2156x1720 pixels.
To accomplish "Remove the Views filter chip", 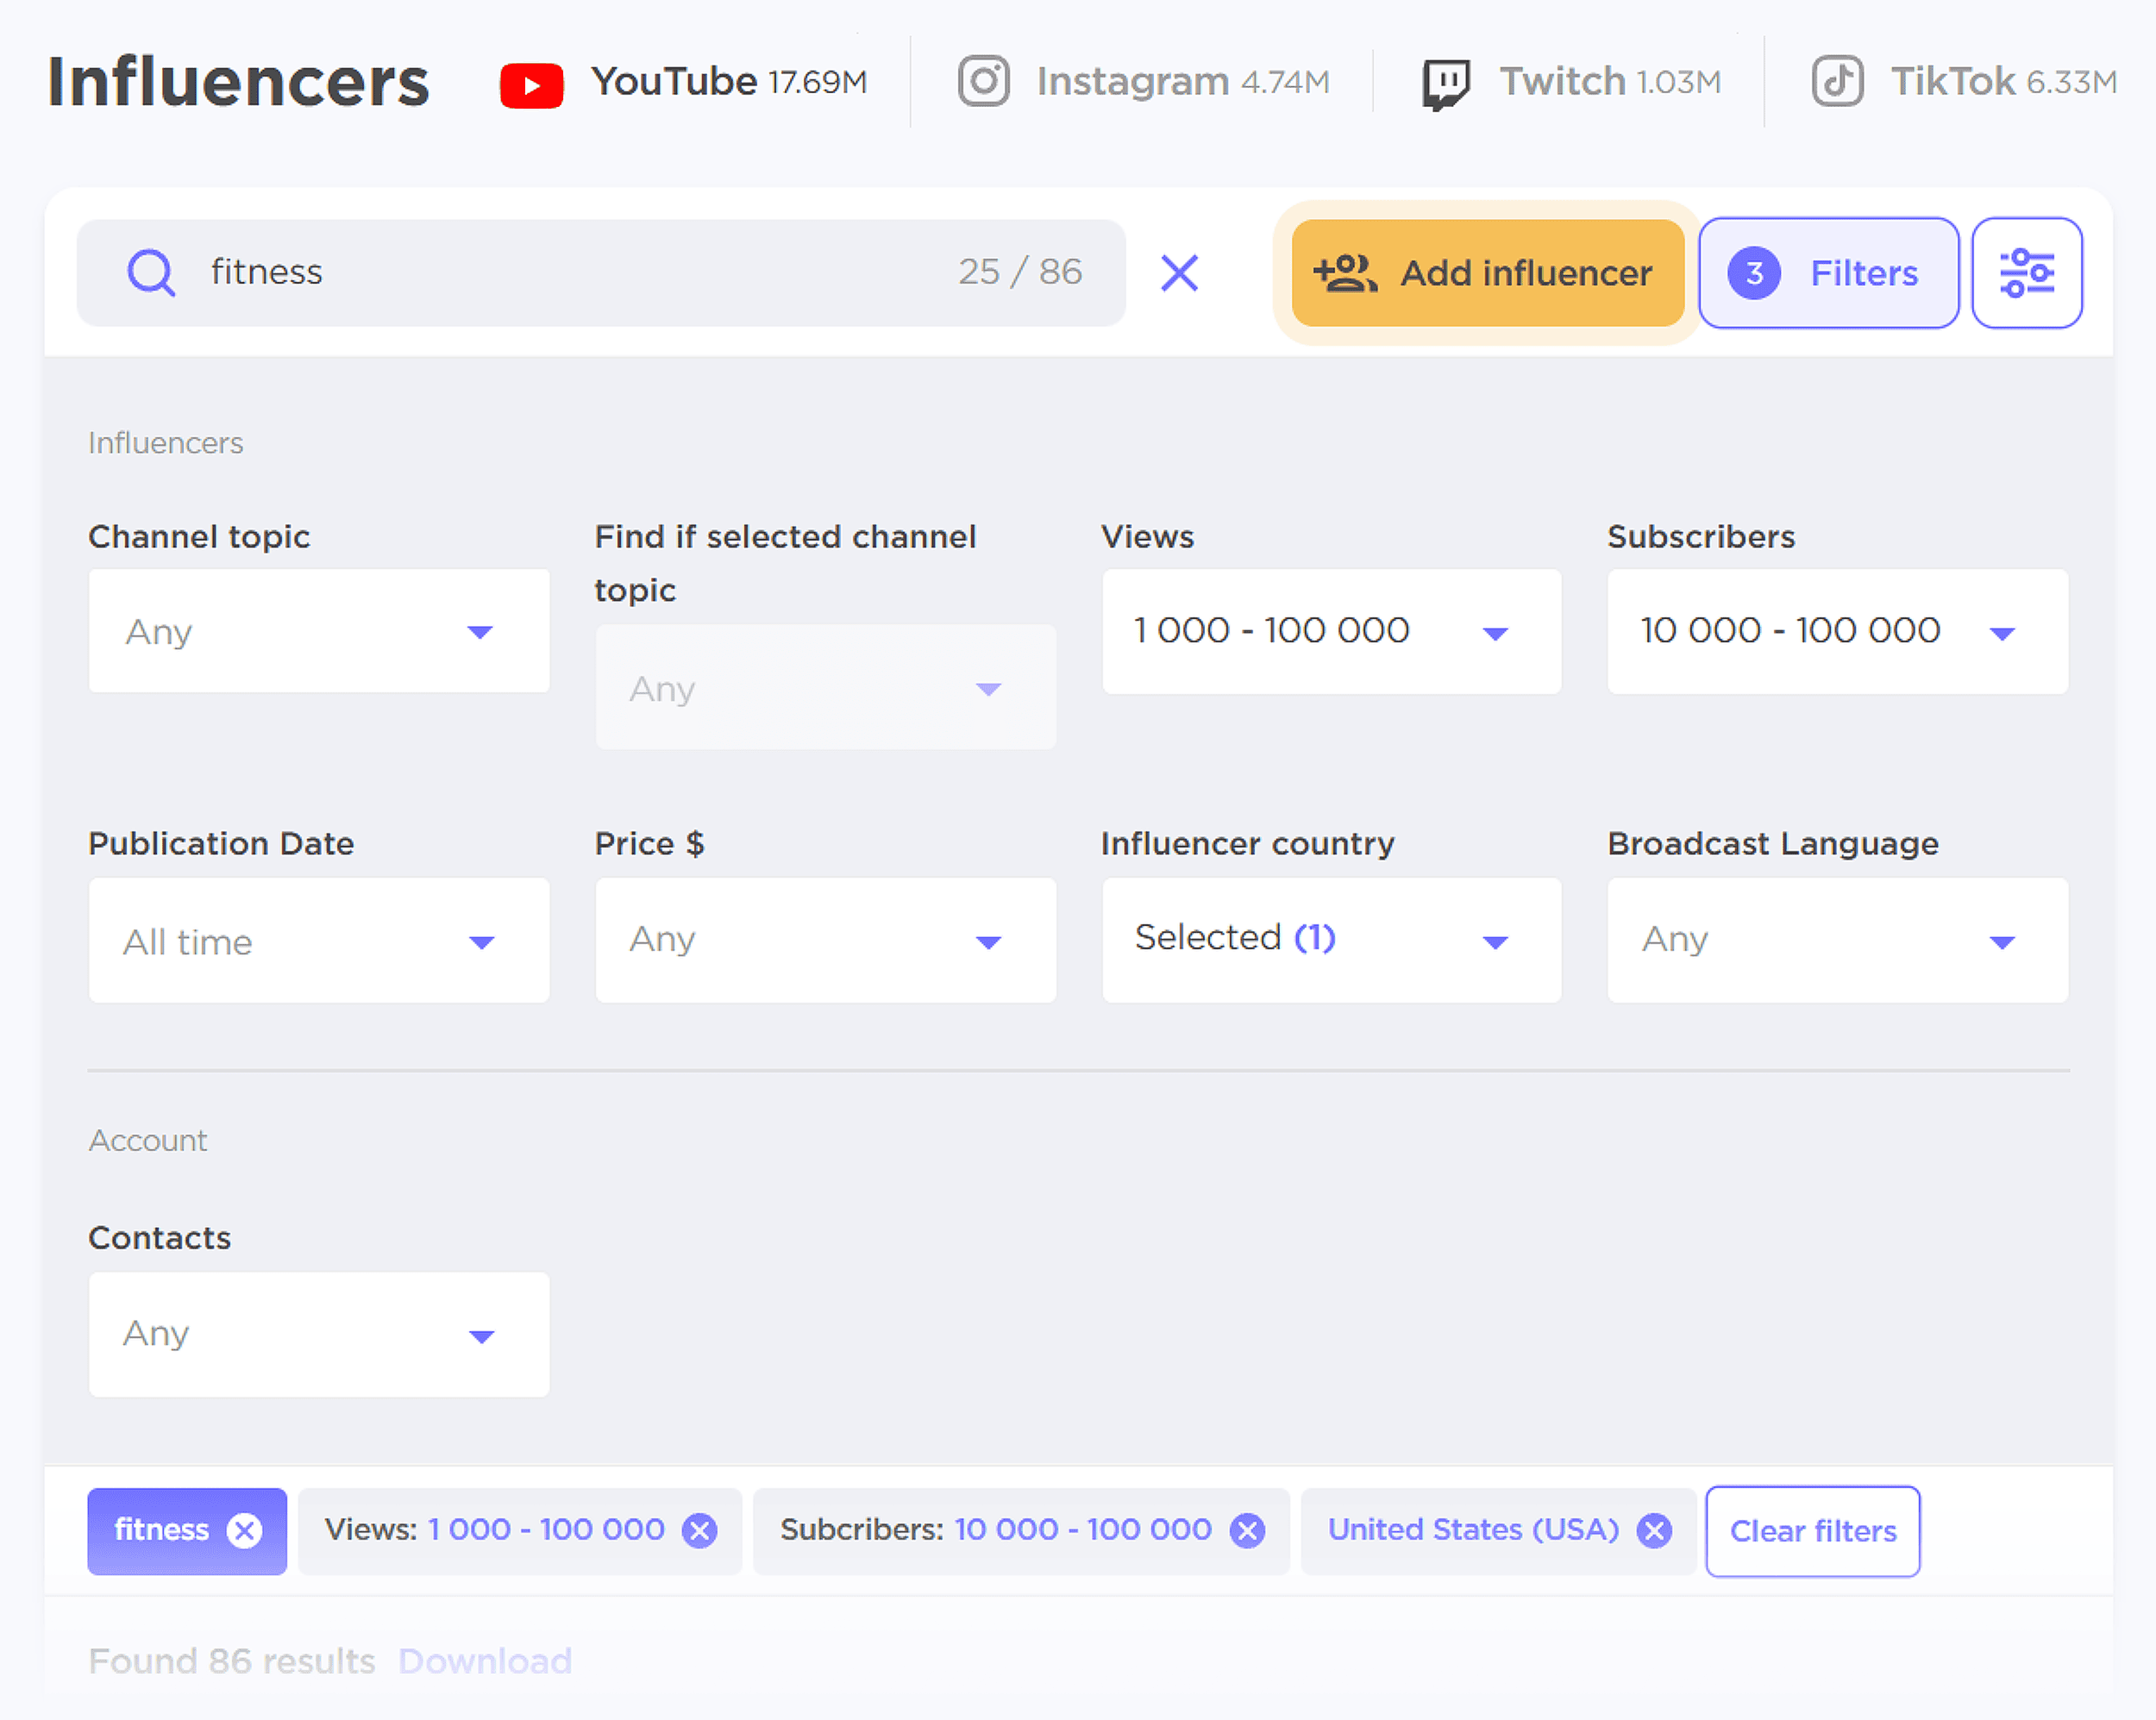I will point(700,1530).
